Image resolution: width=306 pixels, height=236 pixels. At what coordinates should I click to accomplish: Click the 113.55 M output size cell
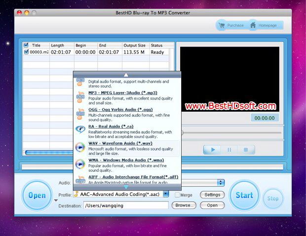[136, 52]
